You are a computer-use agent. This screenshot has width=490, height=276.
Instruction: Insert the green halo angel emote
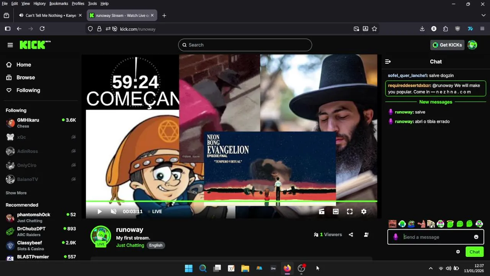point(450,224)
